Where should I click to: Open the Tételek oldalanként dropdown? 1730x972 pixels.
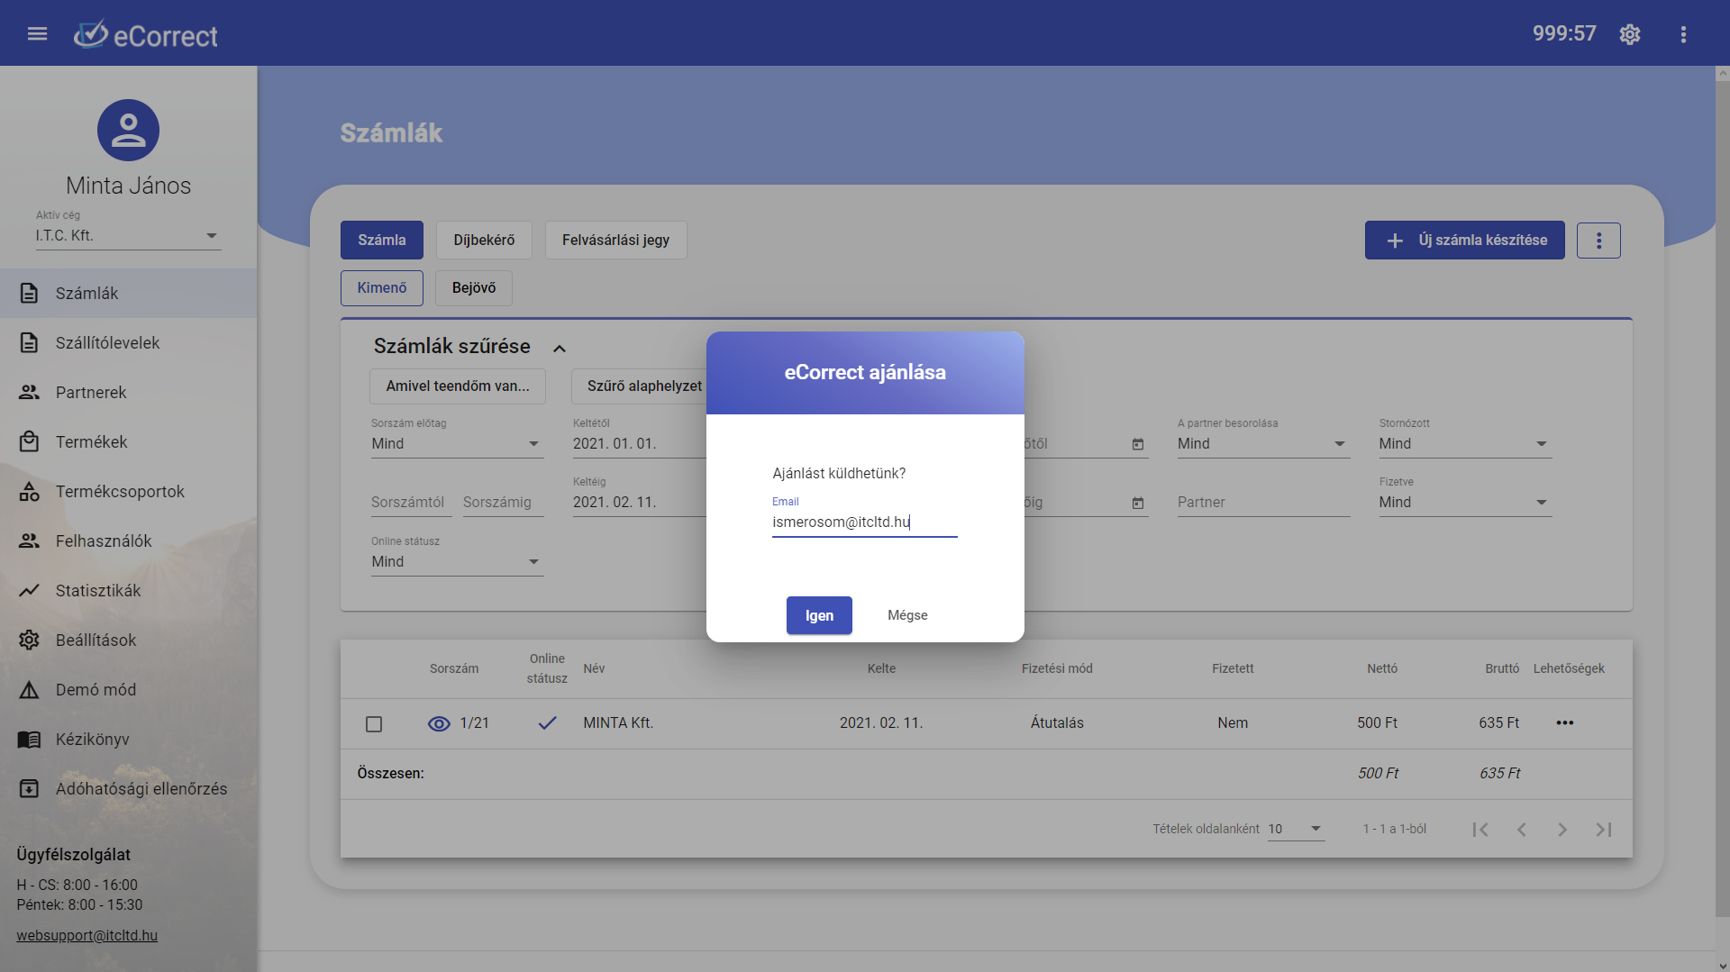1296,829
